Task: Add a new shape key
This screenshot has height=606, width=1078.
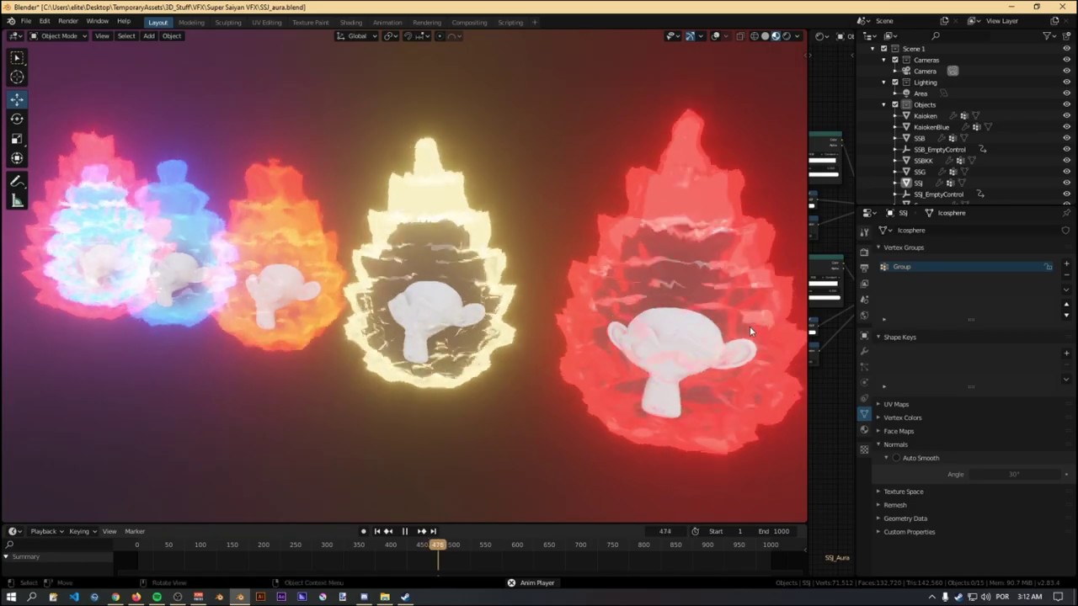Action: pyautogui.click(x=1066, y=353)
